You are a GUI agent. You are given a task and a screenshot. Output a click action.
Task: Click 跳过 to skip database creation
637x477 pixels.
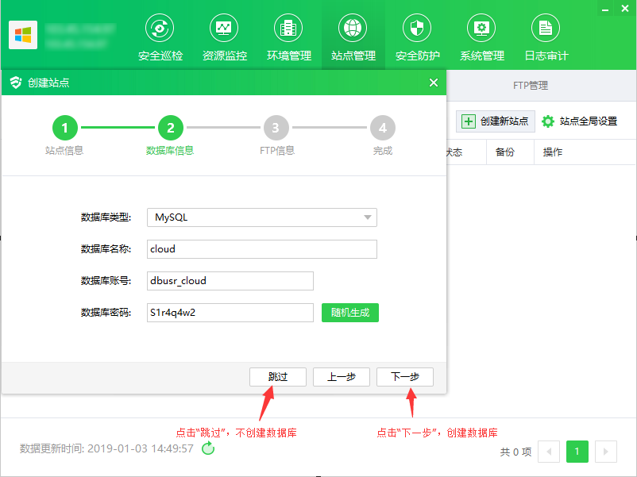278,377
